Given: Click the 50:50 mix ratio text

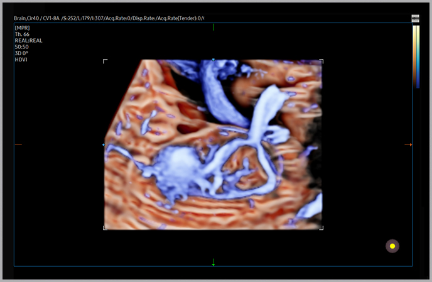Looking at the screenshot, I should (x=22, y=47).
